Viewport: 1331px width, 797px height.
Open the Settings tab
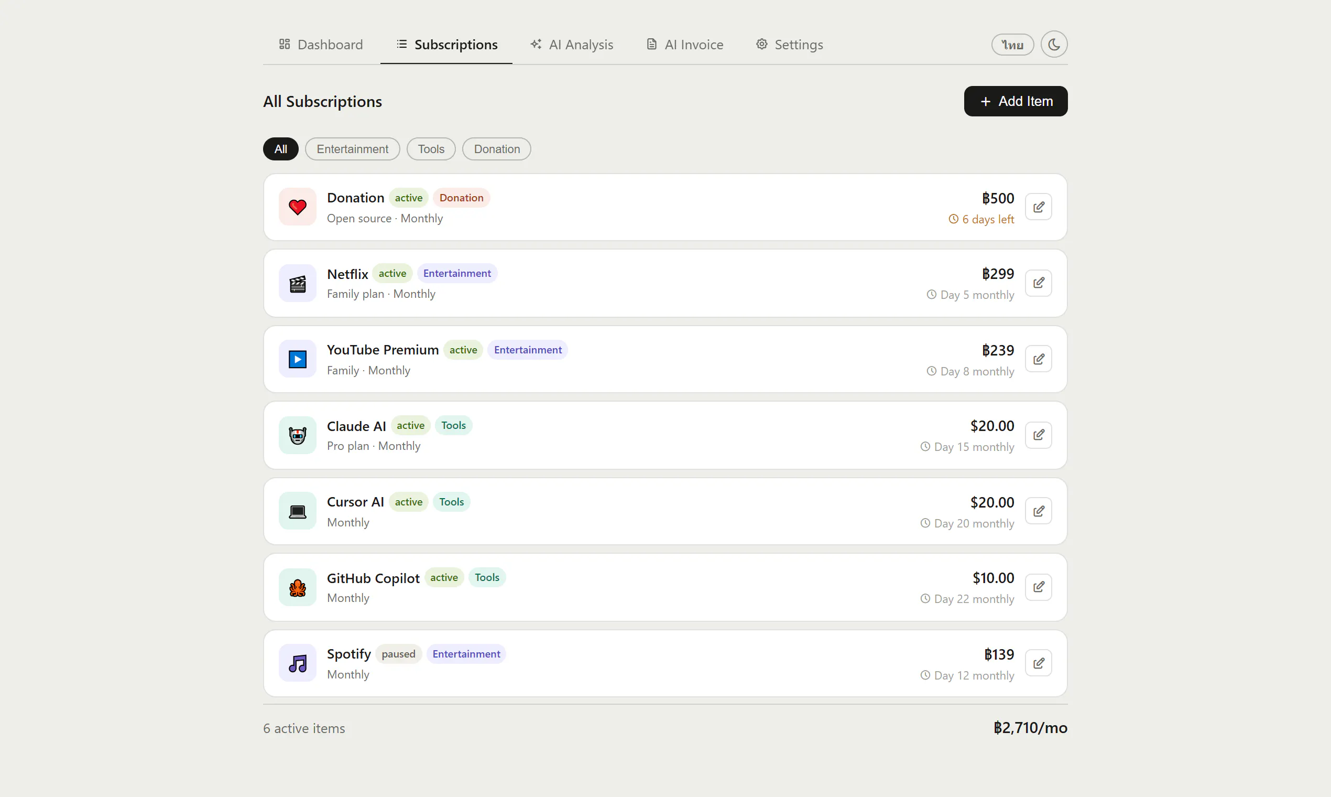(789, 45)
